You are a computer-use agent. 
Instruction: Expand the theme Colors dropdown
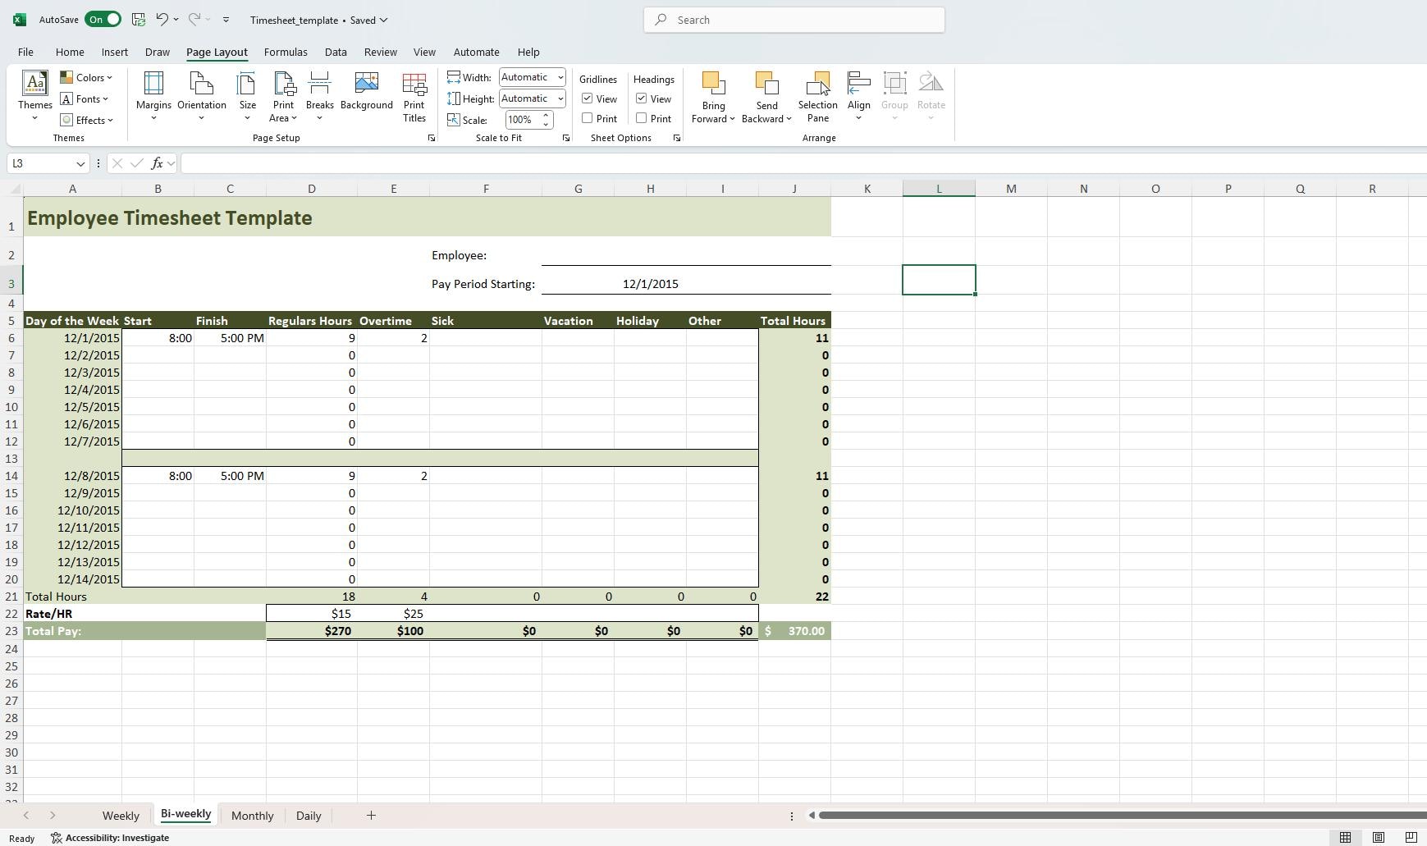click(x=86, y=78)
